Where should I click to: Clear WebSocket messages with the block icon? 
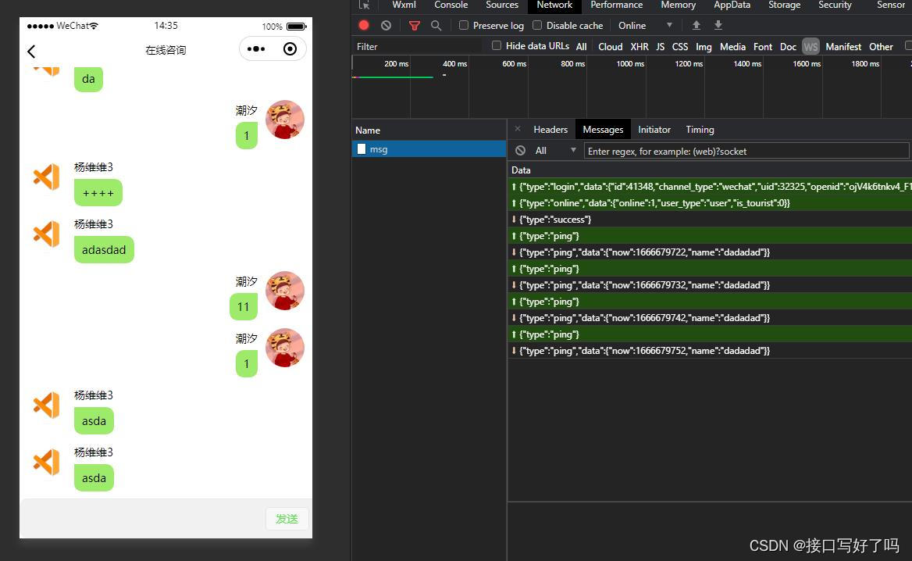(x=521, y=151)
